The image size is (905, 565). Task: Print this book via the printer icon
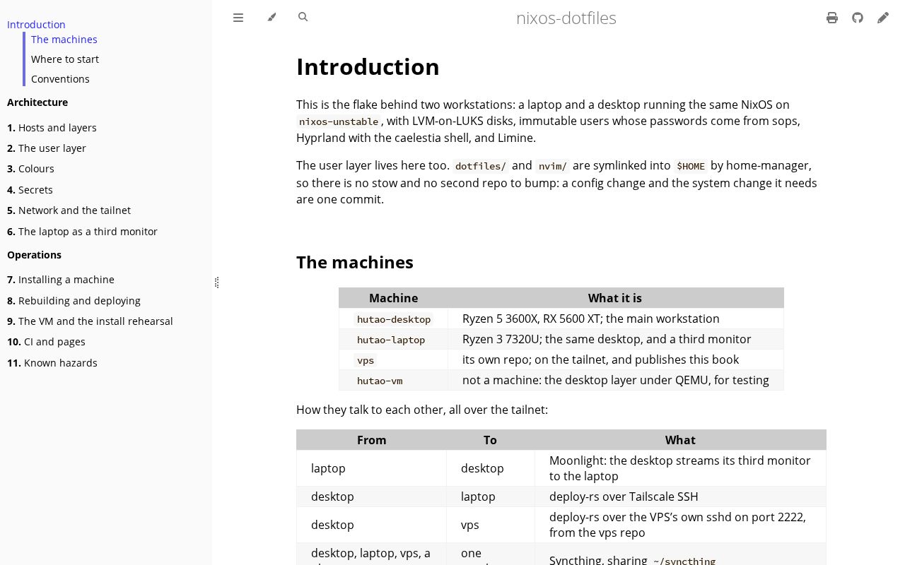[832, 18]
